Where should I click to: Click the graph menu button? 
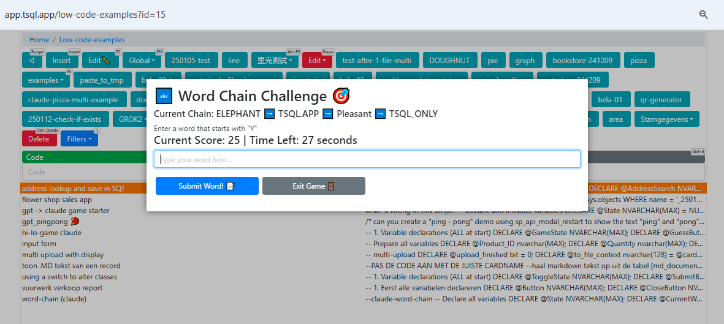525,61
